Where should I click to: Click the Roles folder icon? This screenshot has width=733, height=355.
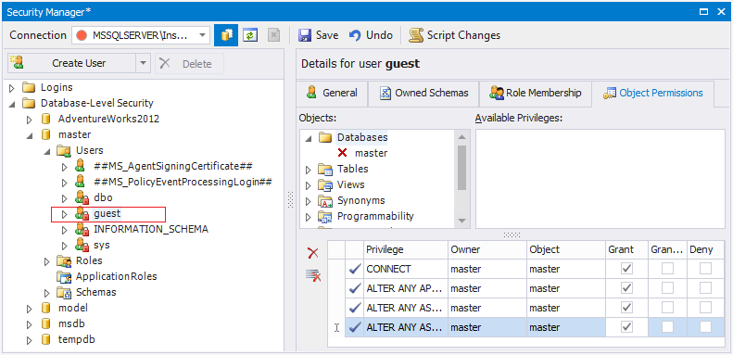click(x=64, y=261)
